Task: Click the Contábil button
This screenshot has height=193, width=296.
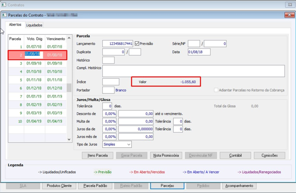Action: click(235, 156)
